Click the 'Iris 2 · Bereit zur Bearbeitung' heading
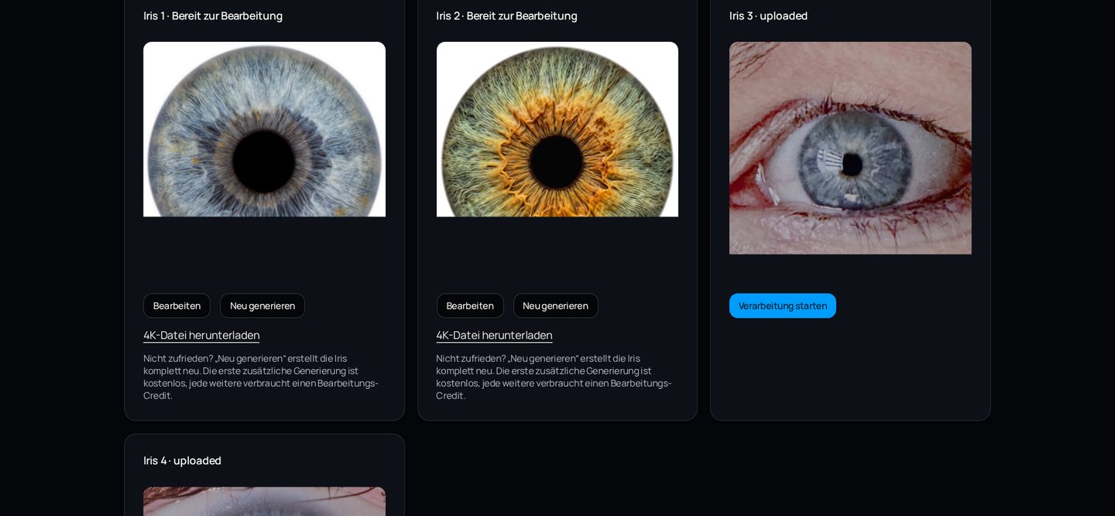This screenshot has width=1115, height=516. [x=506, y=15]
